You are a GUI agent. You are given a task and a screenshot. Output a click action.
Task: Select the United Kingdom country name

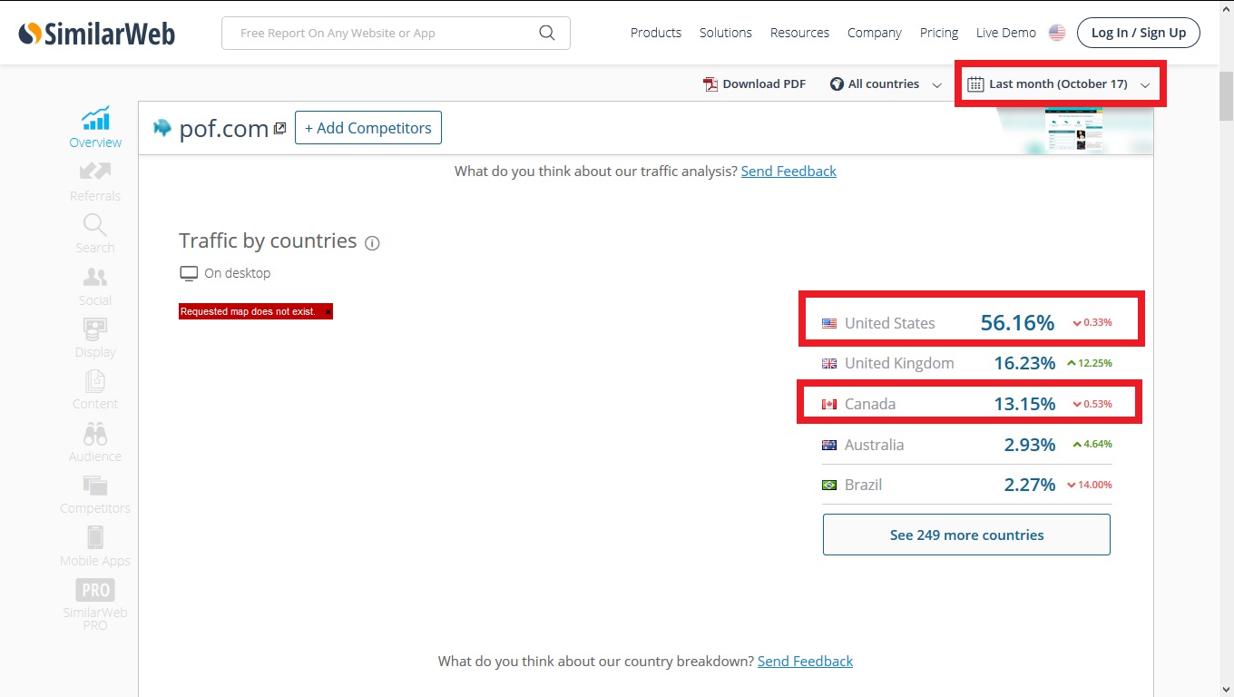point(899,363)
